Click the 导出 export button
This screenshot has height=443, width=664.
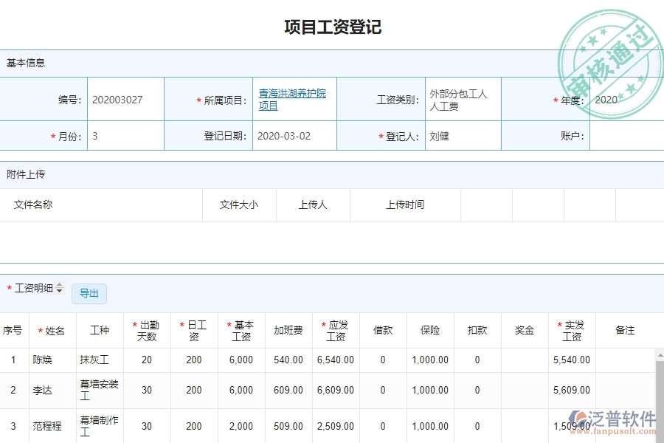[x=89, y=293]
